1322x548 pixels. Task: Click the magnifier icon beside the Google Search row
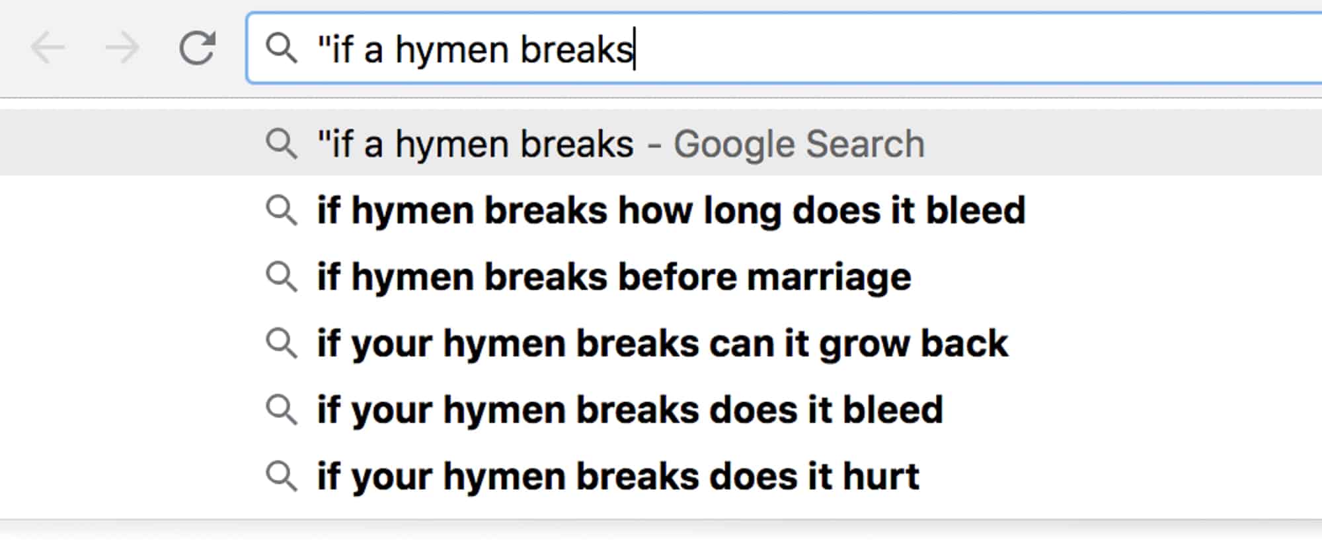click(282, 143)
